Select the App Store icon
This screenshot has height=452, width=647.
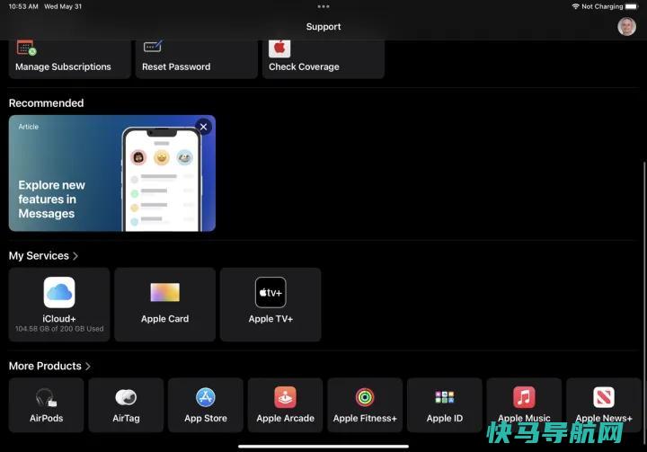tap(206, 397)
